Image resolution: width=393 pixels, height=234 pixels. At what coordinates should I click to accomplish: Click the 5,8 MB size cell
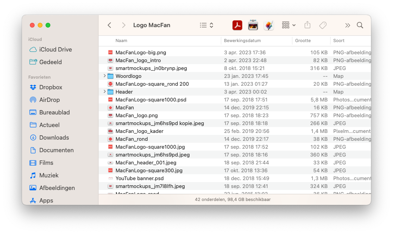coord(319,99)
